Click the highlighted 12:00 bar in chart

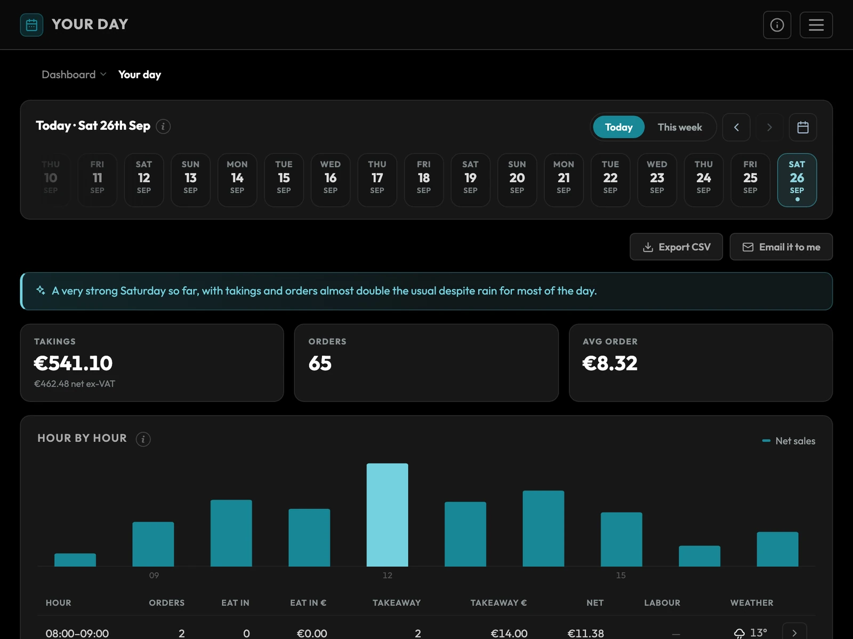click(x=388, y=514)
